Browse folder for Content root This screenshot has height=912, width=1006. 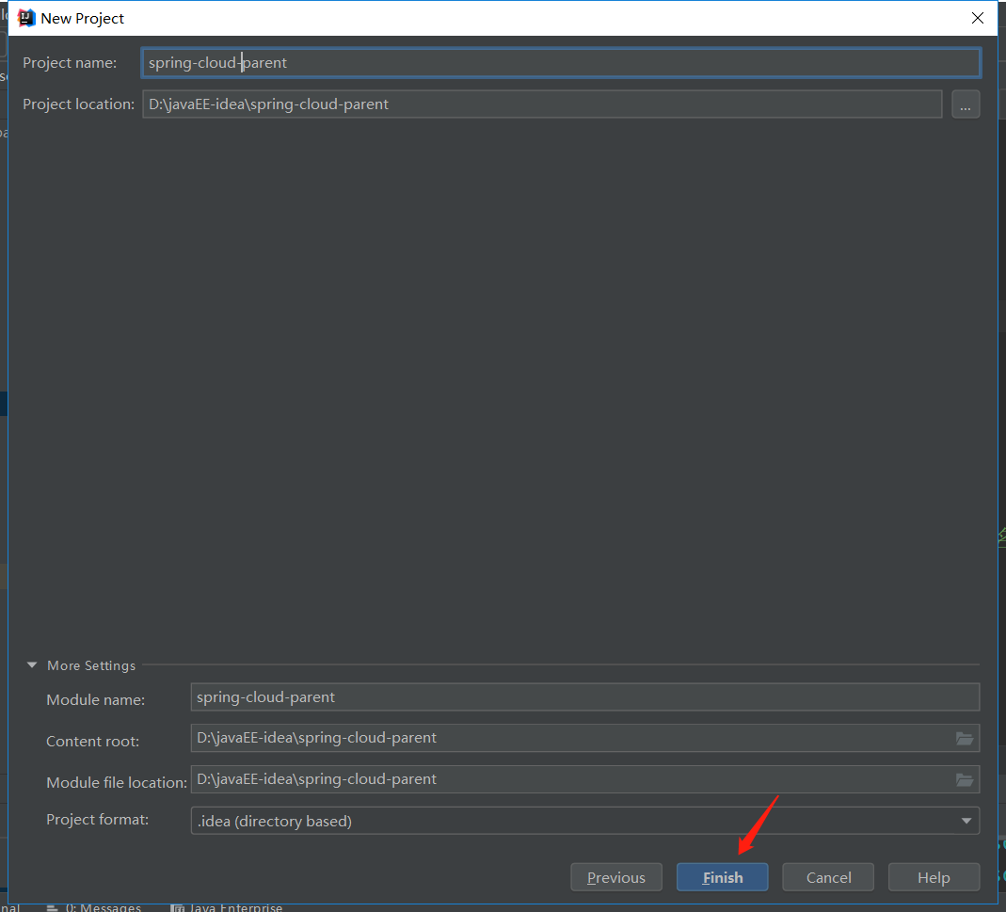(x=965, y=739)
